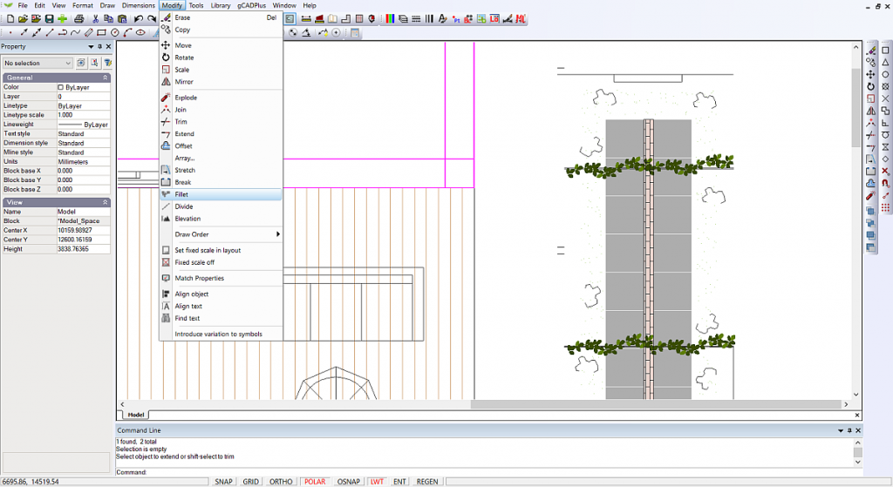Click the horizontal scroll right arrow
The height and width of the screenshot is (487, 893).
846,404
